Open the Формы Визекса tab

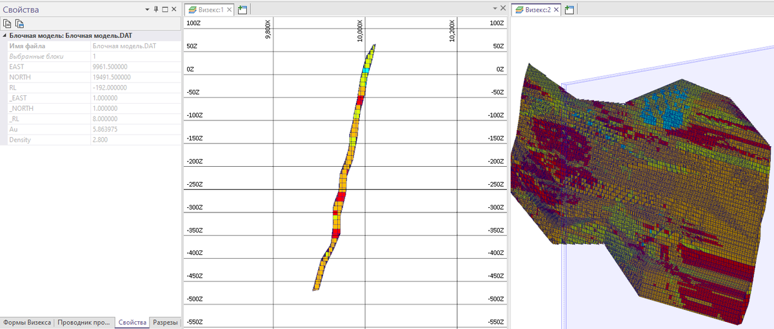26,323
